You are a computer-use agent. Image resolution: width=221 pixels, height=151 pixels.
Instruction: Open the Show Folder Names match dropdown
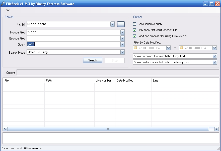click(x=215, y=62)
